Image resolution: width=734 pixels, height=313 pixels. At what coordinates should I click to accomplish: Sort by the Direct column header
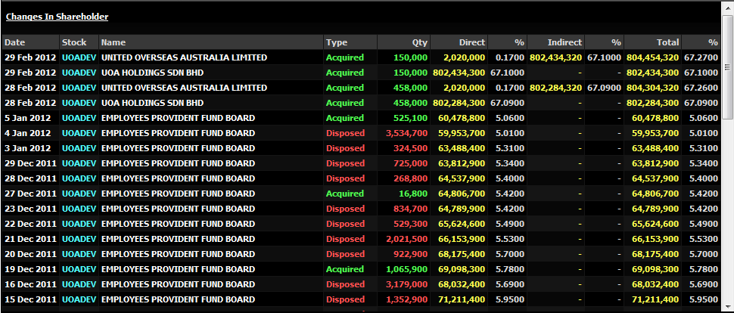coord(459,42)
